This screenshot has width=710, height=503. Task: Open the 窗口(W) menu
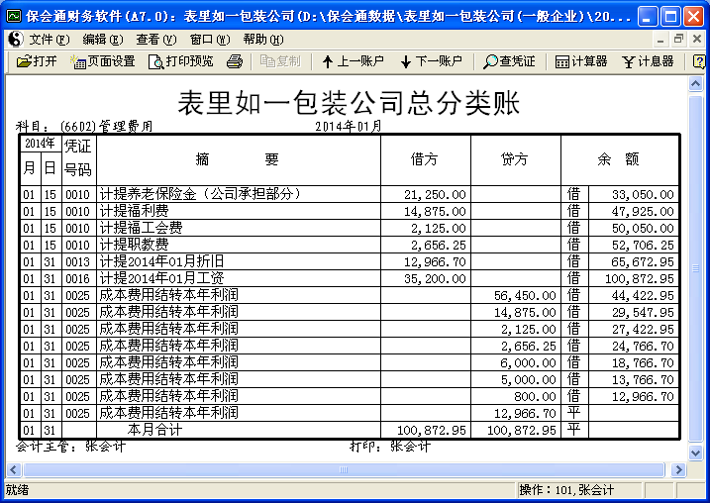point(210,40)
